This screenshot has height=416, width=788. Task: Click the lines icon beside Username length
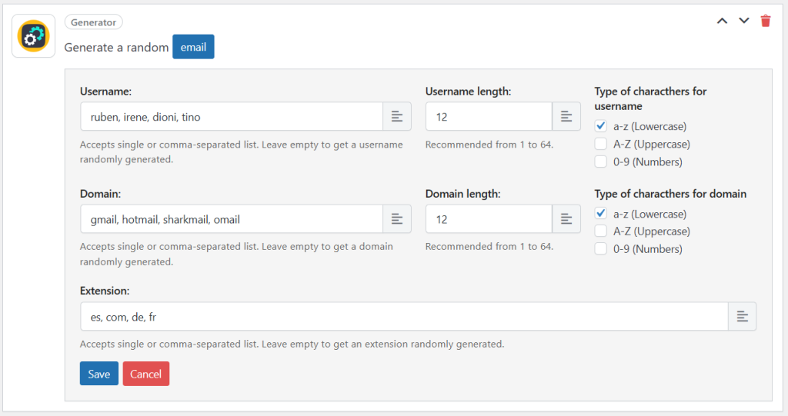566,116
